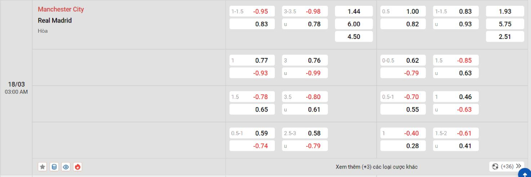Viewport: 531px width, 177px height.
Task: Choose handicap 1-1.5 odds -0.95
Action: 252,12
